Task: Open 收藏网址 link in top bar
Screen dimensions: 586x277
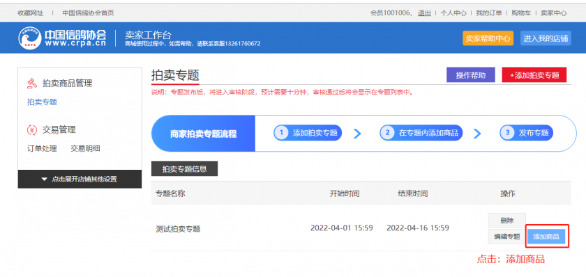Action: click(x=31, y=13)
